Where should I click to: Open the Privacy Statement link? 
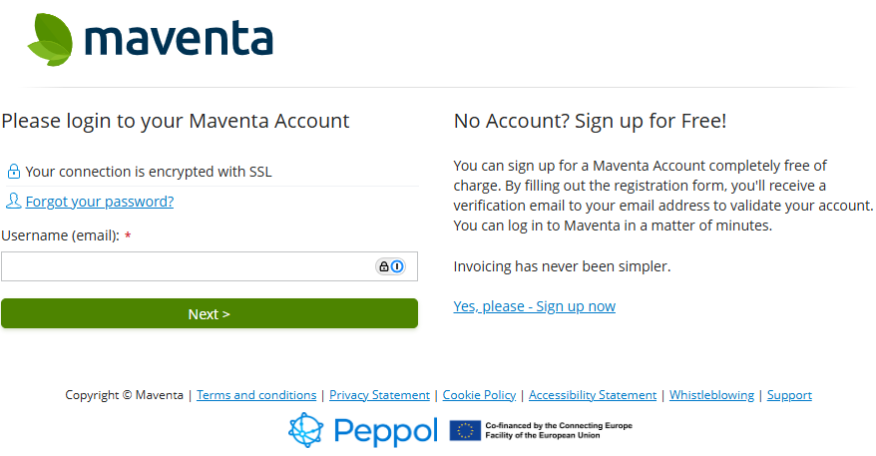379,395
